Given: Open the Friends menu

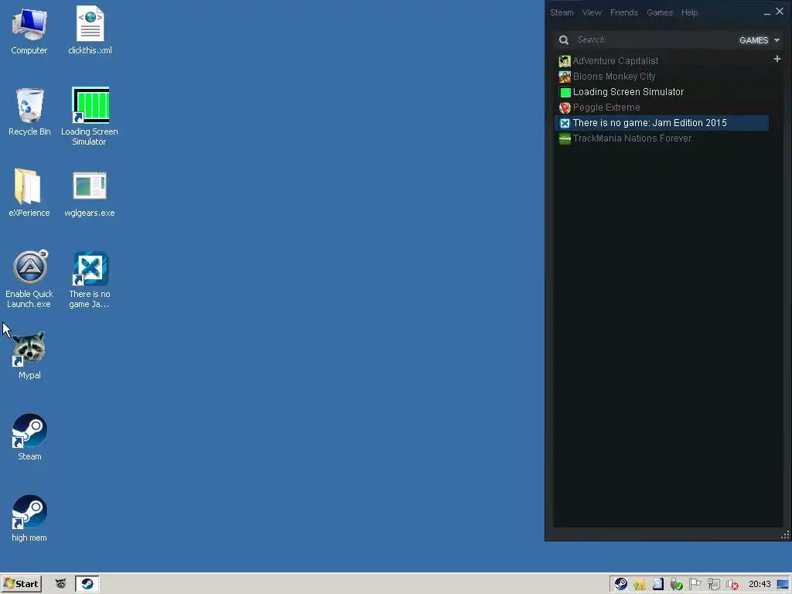Looking at the screenshot, I should pyautogui.click(x=624, y=12).
